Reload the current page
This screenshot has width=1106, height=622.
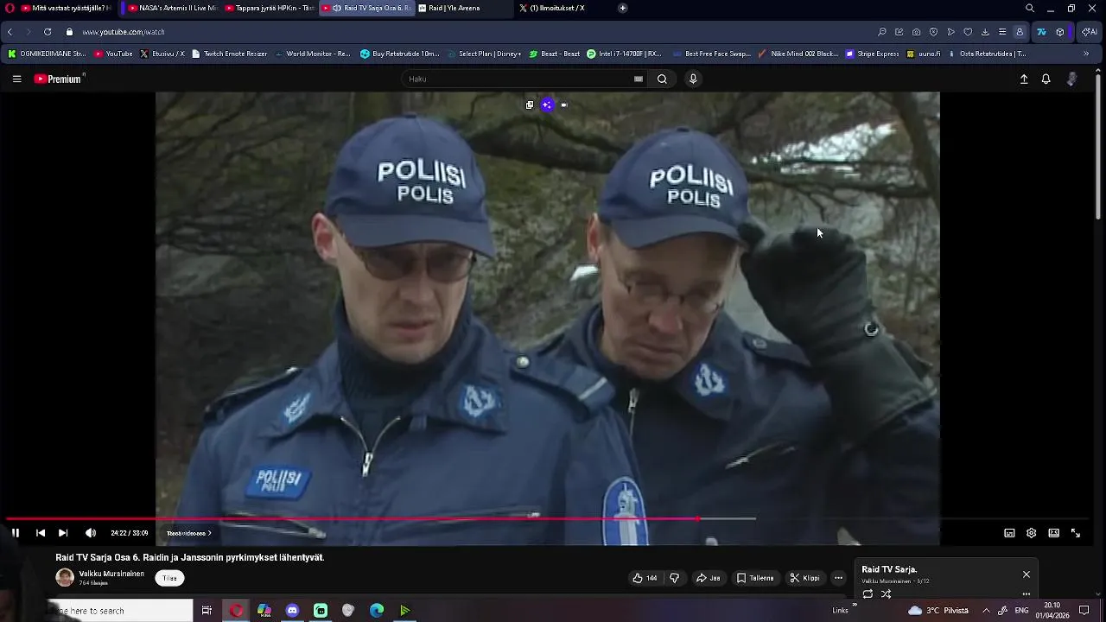pyautogui.click(x=48, y=32)
